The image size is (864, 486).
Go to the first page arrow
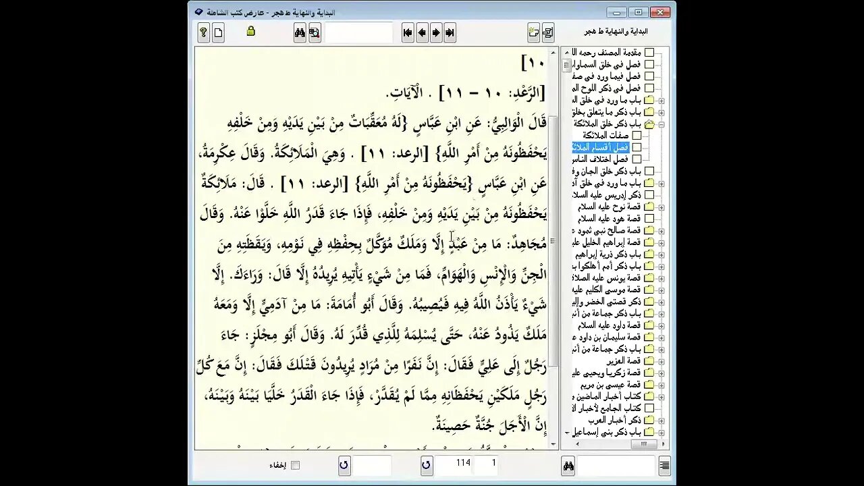(x=408, y=32)
